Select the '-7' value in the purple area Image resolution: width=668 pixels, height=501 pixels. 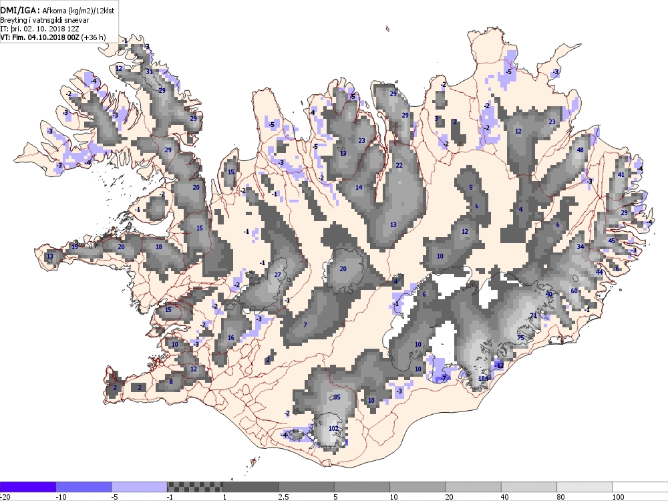[444, 378]
